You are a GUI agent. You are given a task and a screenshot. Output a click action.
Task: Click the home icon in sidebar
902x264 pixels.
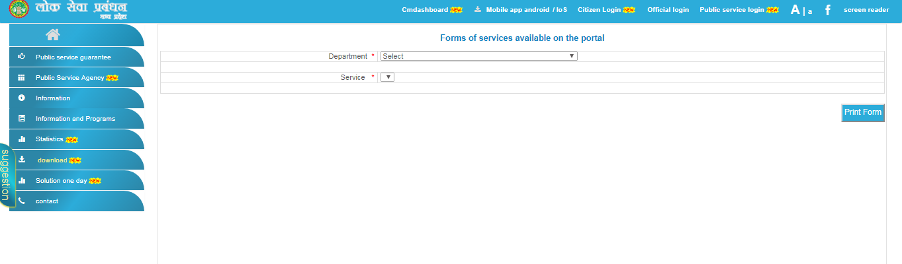point(52,35)
